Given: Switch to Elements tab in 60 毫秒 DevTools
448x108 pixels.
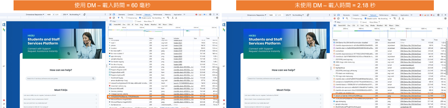Looking at the screenshot, I should [122, 15].
